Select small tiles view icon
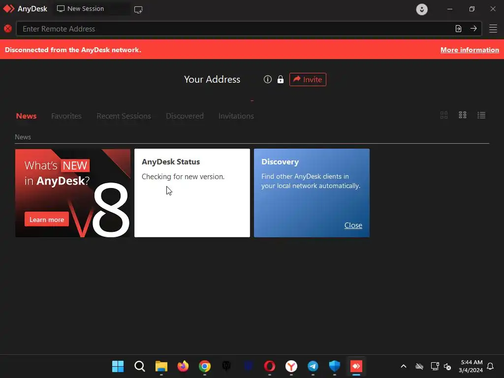504x378 pixels. 463,115
